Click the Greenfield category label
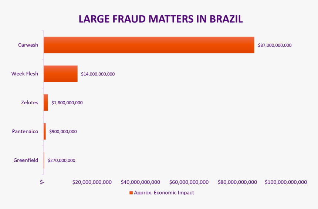The width and height of the screenshot is (318, 209). (x=26, y=160)
